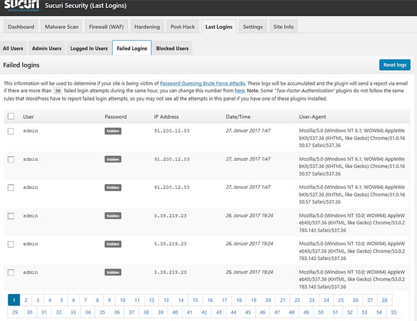
Task: Switch to the Malware Scan tab
Action: click(61, 27)
